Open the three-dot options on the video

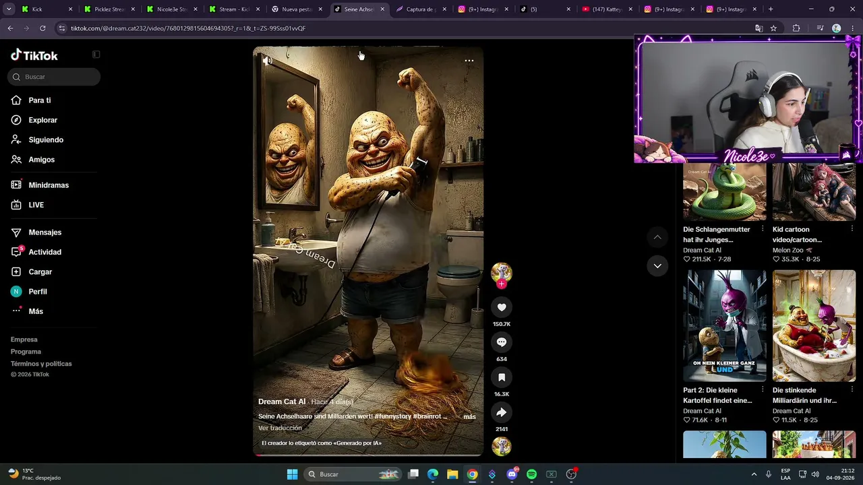coord(469,61)
